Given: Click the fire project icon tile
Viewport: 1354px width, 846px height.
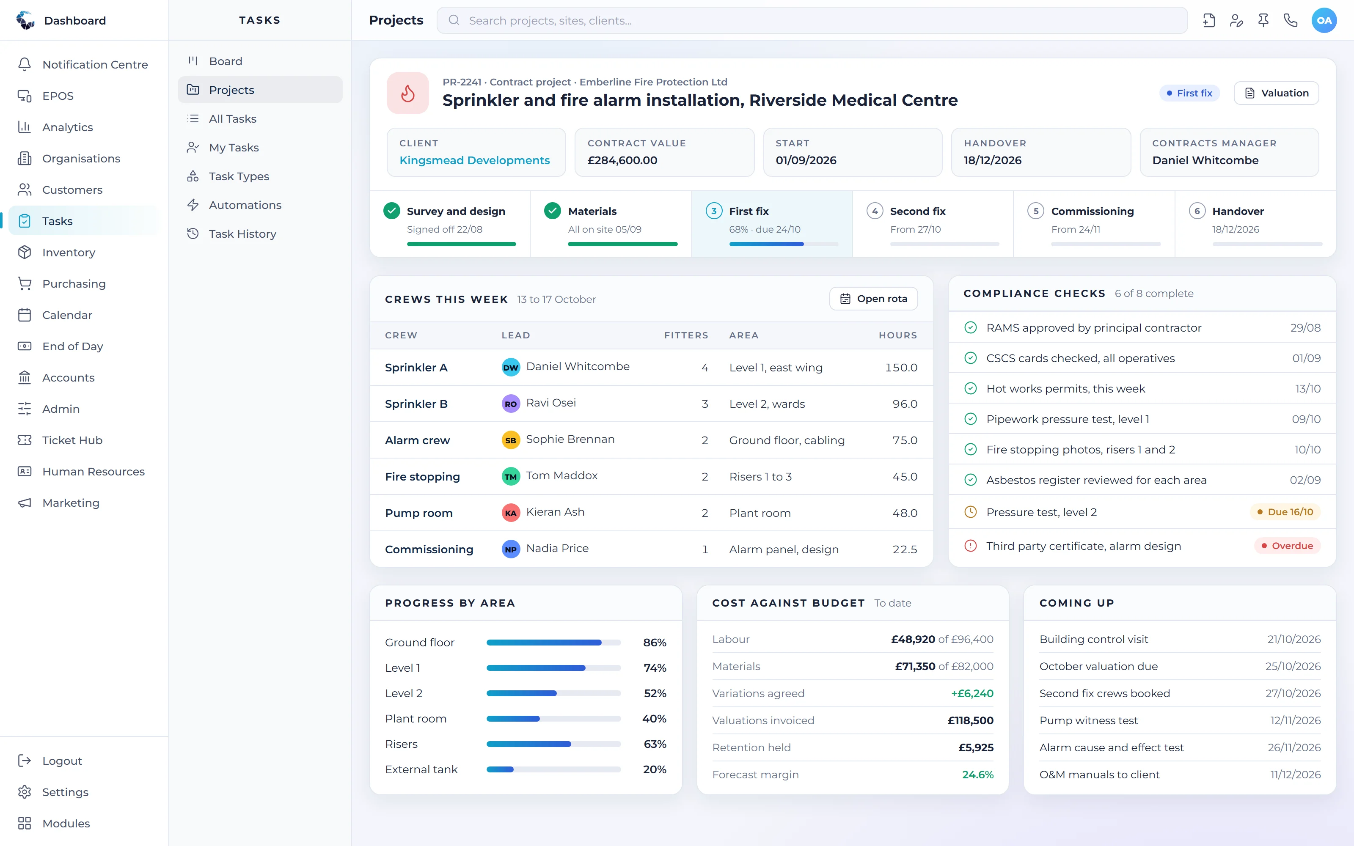Looking at the screenshot, I should click(x=408, y=93).
